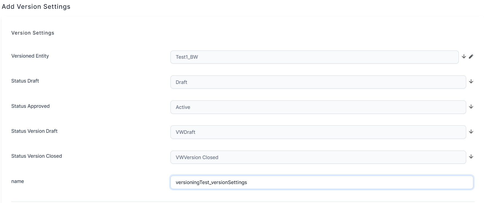
Task: Click the Status Version Draft label
Action: (34, 131)
